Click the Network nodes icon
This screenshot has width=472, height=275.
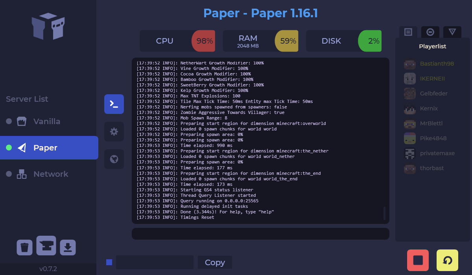(x=22, y=174)
